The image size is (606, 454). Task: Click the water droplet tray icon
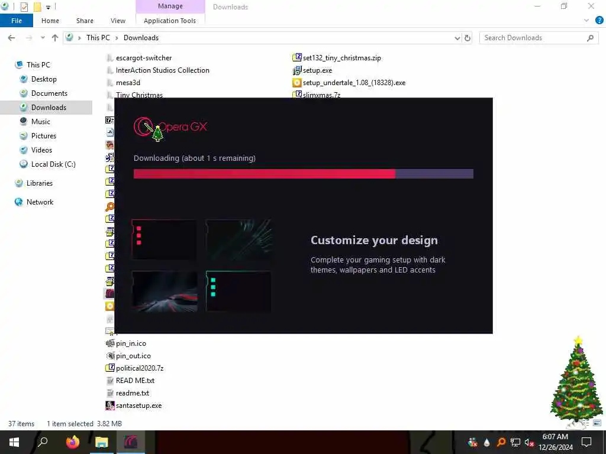click(487, 442)
